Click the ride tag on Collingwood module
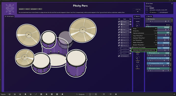The height and width of the screenshot is (96, 176). (168, 63)
